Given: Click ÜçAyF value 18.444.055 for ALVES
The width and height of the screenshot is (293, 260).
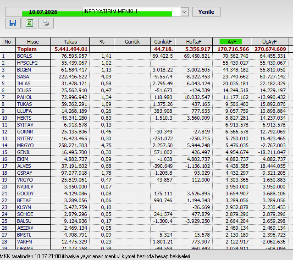Looking at the screenshot, I should (273, 166).
